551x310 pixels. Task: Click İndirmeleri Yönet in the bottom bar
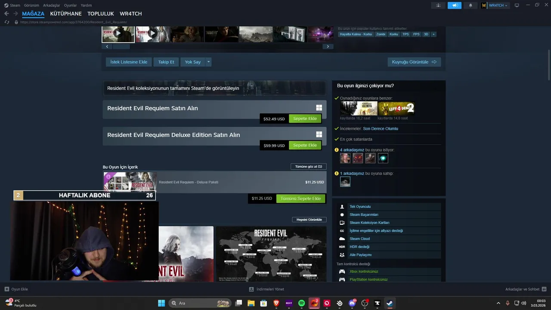266,289
